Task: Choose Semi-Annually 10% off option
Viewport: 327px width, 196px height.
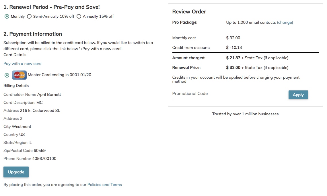Action: 30,16
